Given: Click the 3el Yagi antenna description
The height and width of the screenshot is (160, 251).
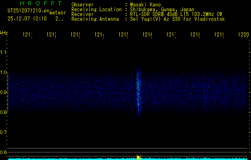Looking at the screenshot, I should click(177, 19).
